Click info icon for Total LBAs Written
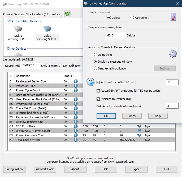Image resolution: width=182 pixels, height=177 pixels. pyautogui.click(x=76, y=140)
